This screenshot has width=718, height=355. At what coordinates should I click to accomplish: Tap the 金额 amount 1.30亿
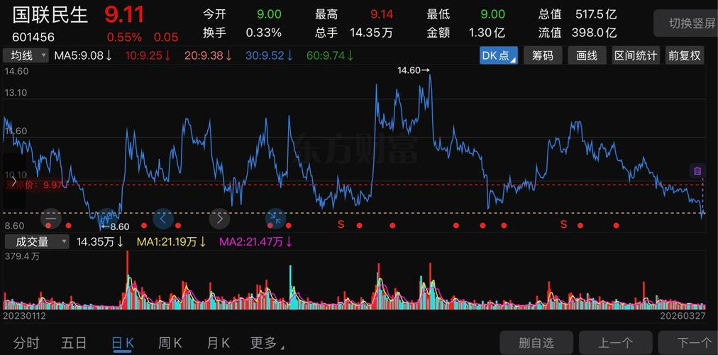pos(487,33)
